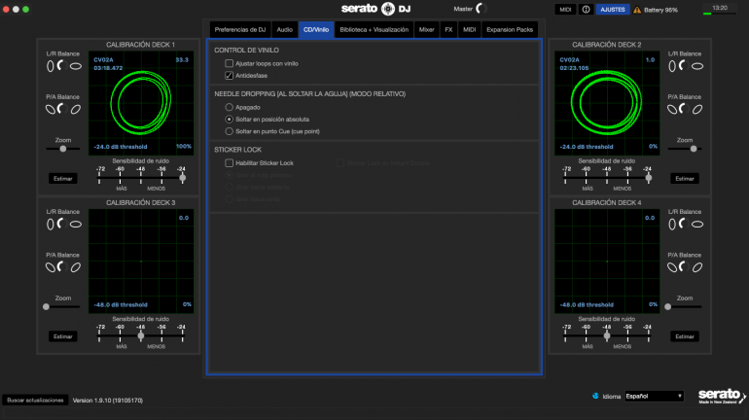Close settings via AJUSTES button
The image size is (749, 420).
point(613,10)
